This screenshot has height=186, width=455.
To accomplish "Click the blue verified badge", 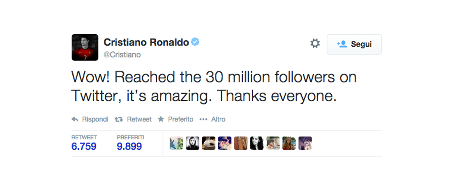I will tap(195, 42).
